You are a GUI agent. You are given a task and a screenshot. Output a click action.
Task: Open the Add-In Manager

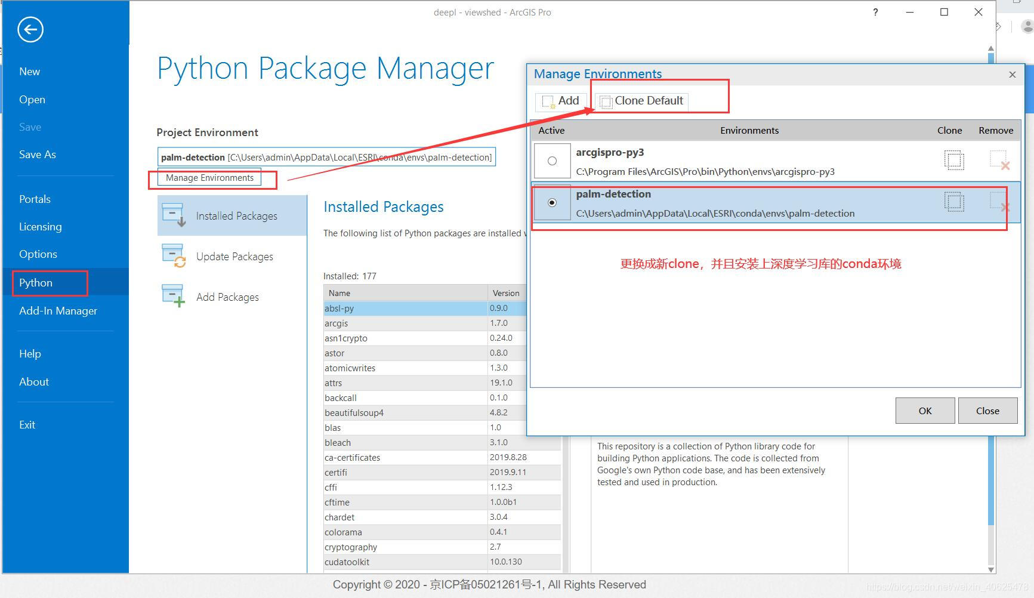coord(58,311)
